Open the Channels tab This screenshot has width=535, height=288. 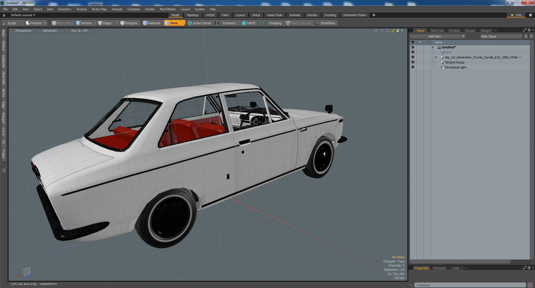pos(439,268)
